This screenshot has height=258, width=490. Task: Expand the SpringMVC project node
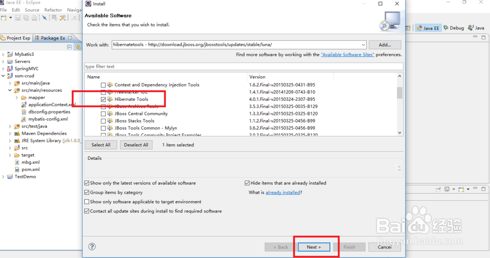pyautogui.click(x=3, y=68)
